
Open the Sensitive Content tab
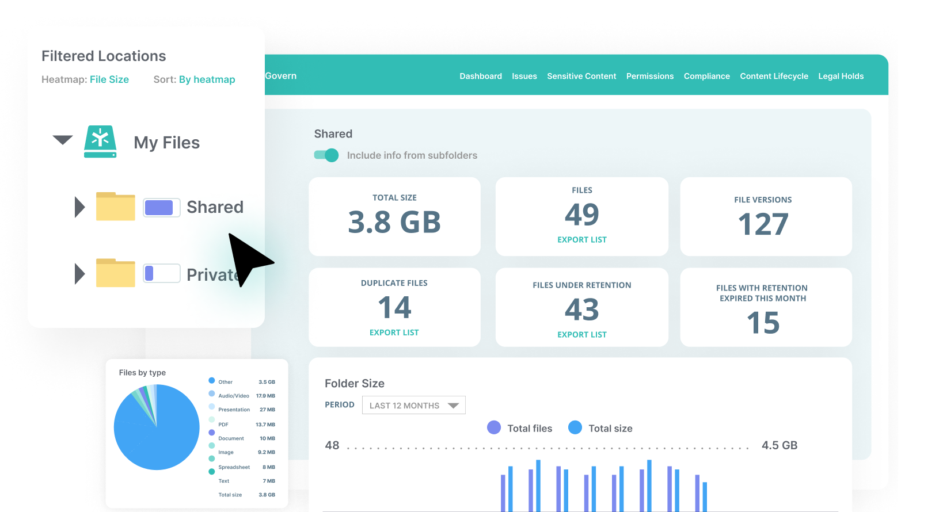581,76
